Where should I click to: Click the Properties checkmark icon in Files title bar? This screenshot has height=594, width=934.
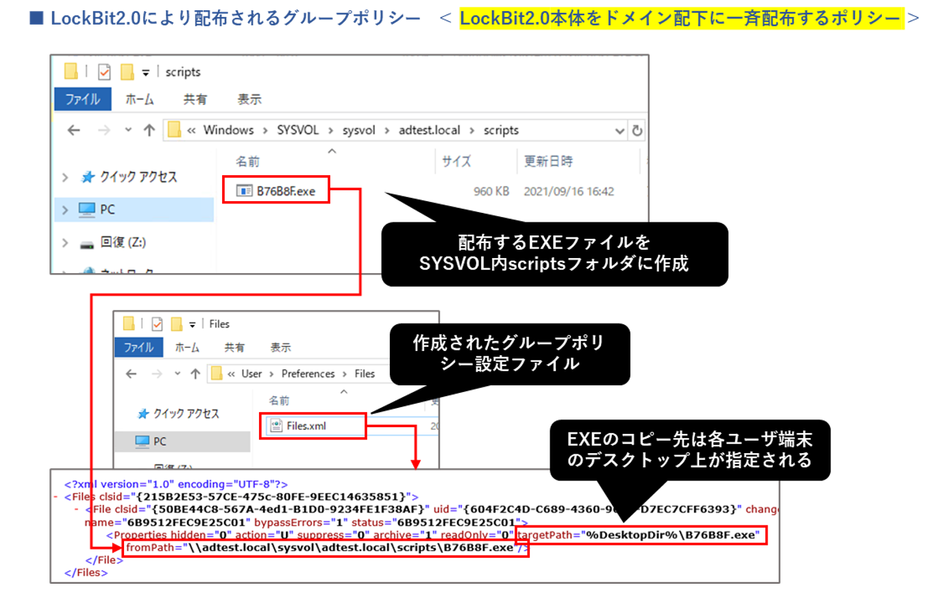pyautogui.click(x=157, y=323)
